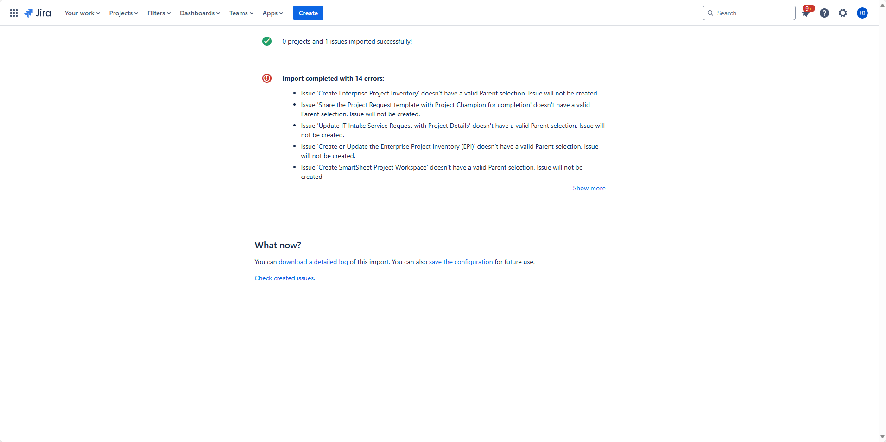
Task: Expand the Projects dropdown menu
Action: point(124,13)
